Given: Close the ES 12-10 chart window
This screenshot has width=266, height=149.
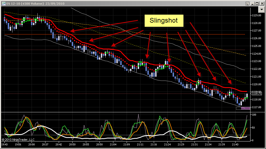Looking at the screenshot, I should click(x=262, y=4).
